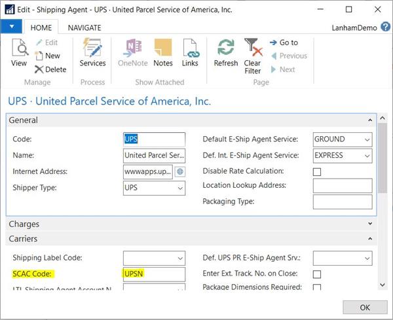Click the Name field
Viewport: 393px width, 320px height.
pyautogui.click(x=154, y=156)
